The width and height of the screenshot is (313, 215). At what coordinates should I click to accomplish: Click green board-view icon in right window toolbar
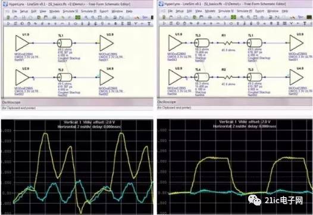coord(233,17)
